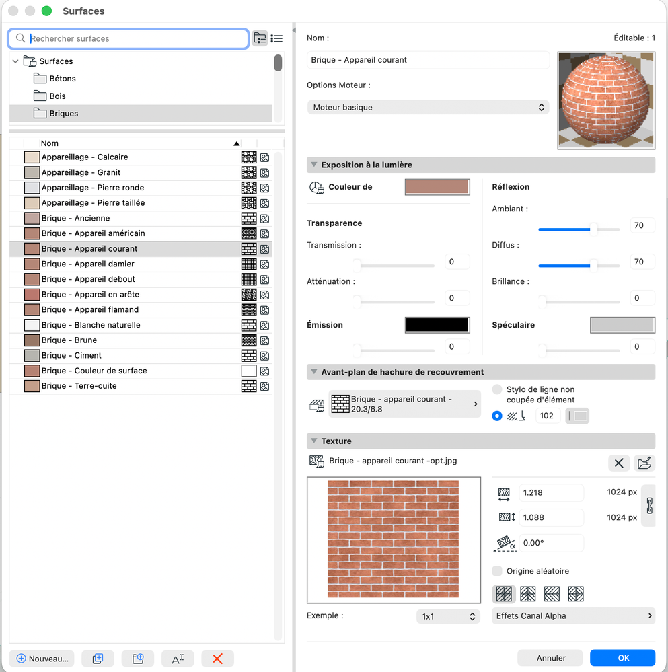The image size is (668, 672).
Task: Sort the list by the Nom column
Action: pos(140,143)
